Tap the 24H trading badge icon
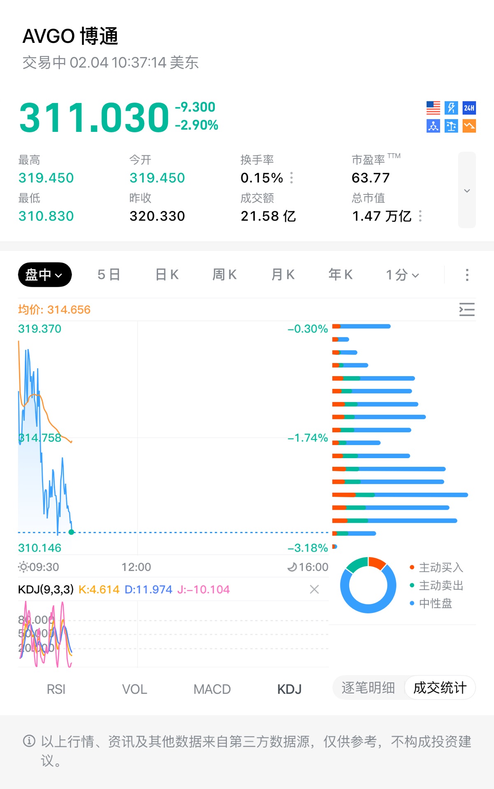The height and width of the screenshot is (789, 494). coord(469,108)
